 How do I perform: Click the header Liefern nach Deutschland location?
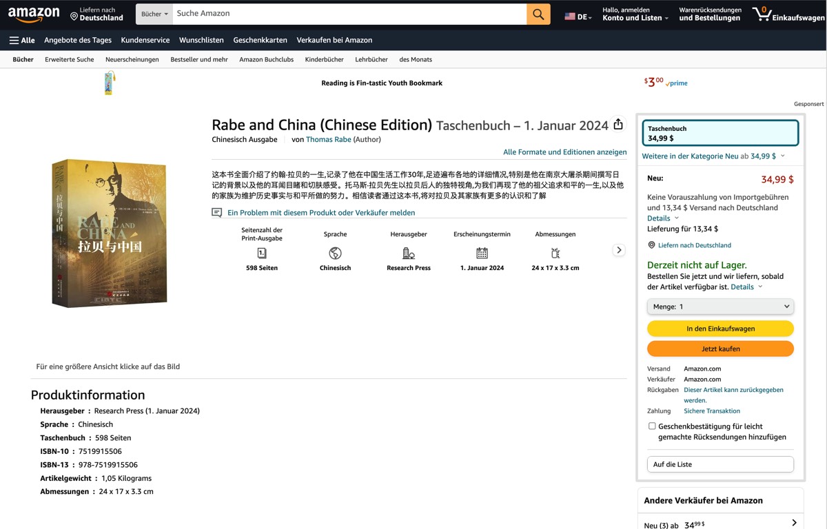[x=97, y=14]
